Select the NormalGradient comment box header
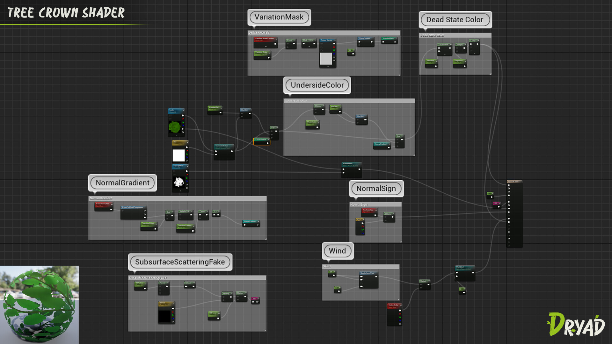The height and width of the screenshot is (344, 612). point(177,198)
